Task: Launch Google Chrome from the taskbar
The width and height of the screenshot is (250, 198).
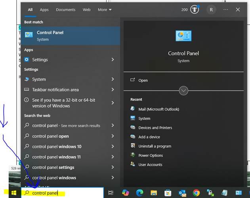Action: tap(196, 193)
